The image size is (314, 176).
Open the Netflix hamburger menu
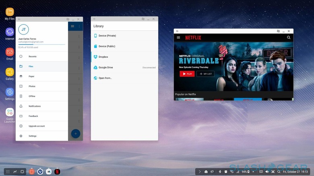tap(178, 37)
